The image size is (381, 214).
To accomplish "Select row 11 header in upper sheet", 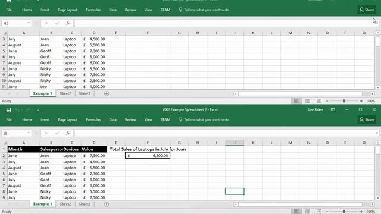I will pyautogui.click(x=4, y=87).
